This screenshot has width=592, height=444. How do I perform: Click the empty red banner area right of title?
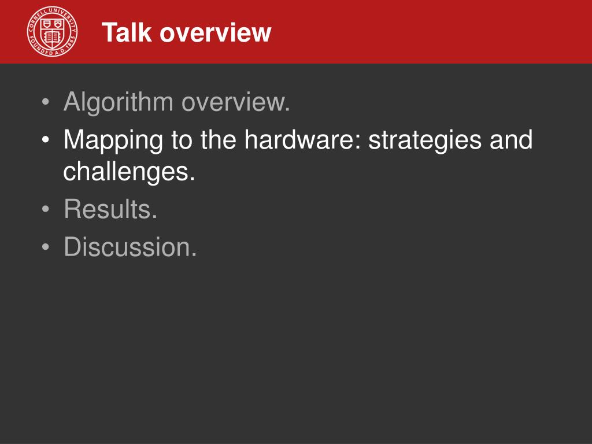coord(430,32)
